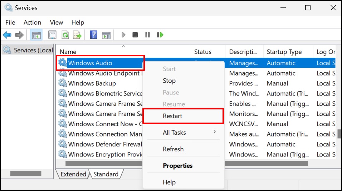Open the blue Help question-mark icon
The width and height of the screenshot is (342, 191).
[x=94, y=35]
